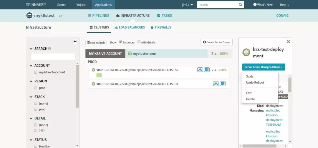The width and height of the screenshot is (318, 148).
Task: Click the Edit multiple button
Action: tap(96, 43)
